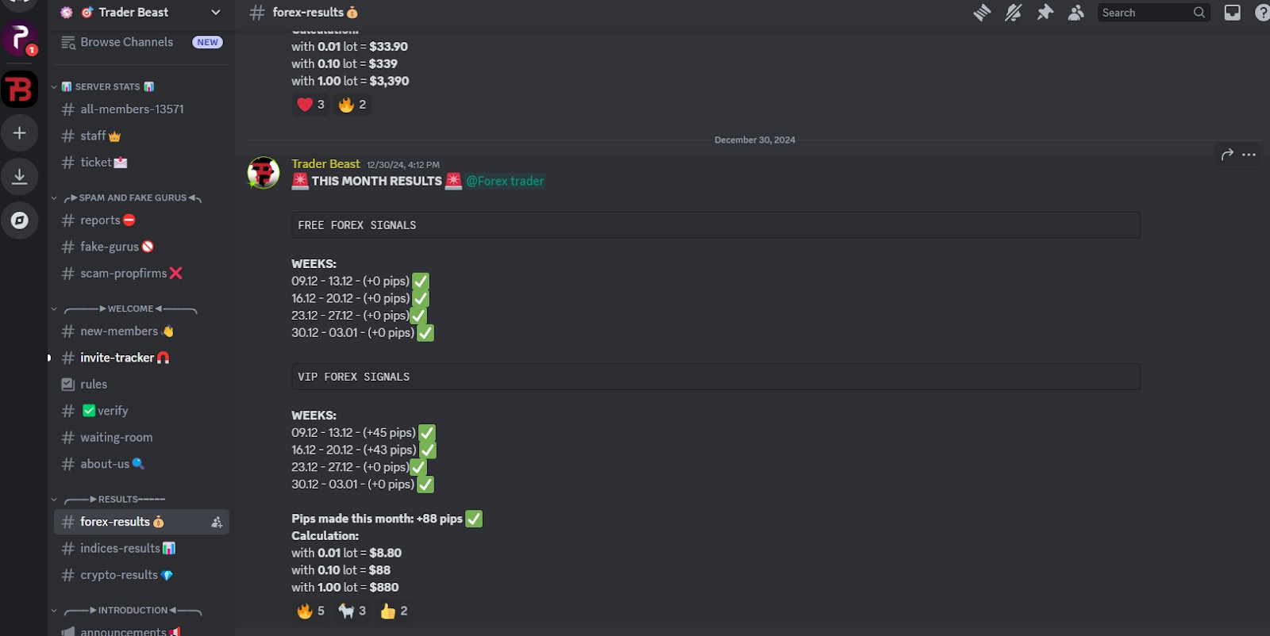Click Trader Beast username in message
The width and height of the screenshot is (1270, 636).
coord(325,164)
